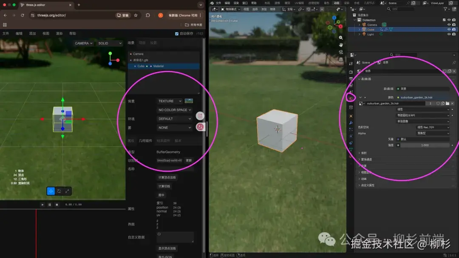This screenshot has width=459, height=258.
Task: Open the Render properties tab in Blender
Action: (351, 72)
